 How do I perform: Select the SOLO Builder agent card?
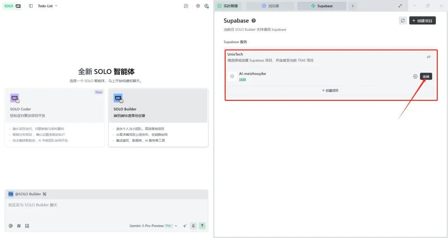point(158,117)
